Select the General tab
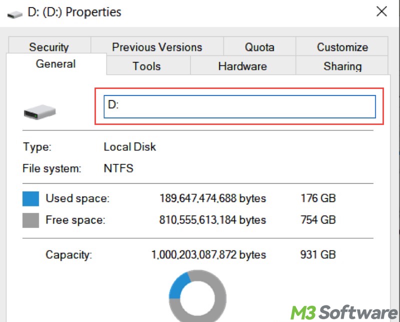This screenshot has width=400, height=322. pos(55,64)
